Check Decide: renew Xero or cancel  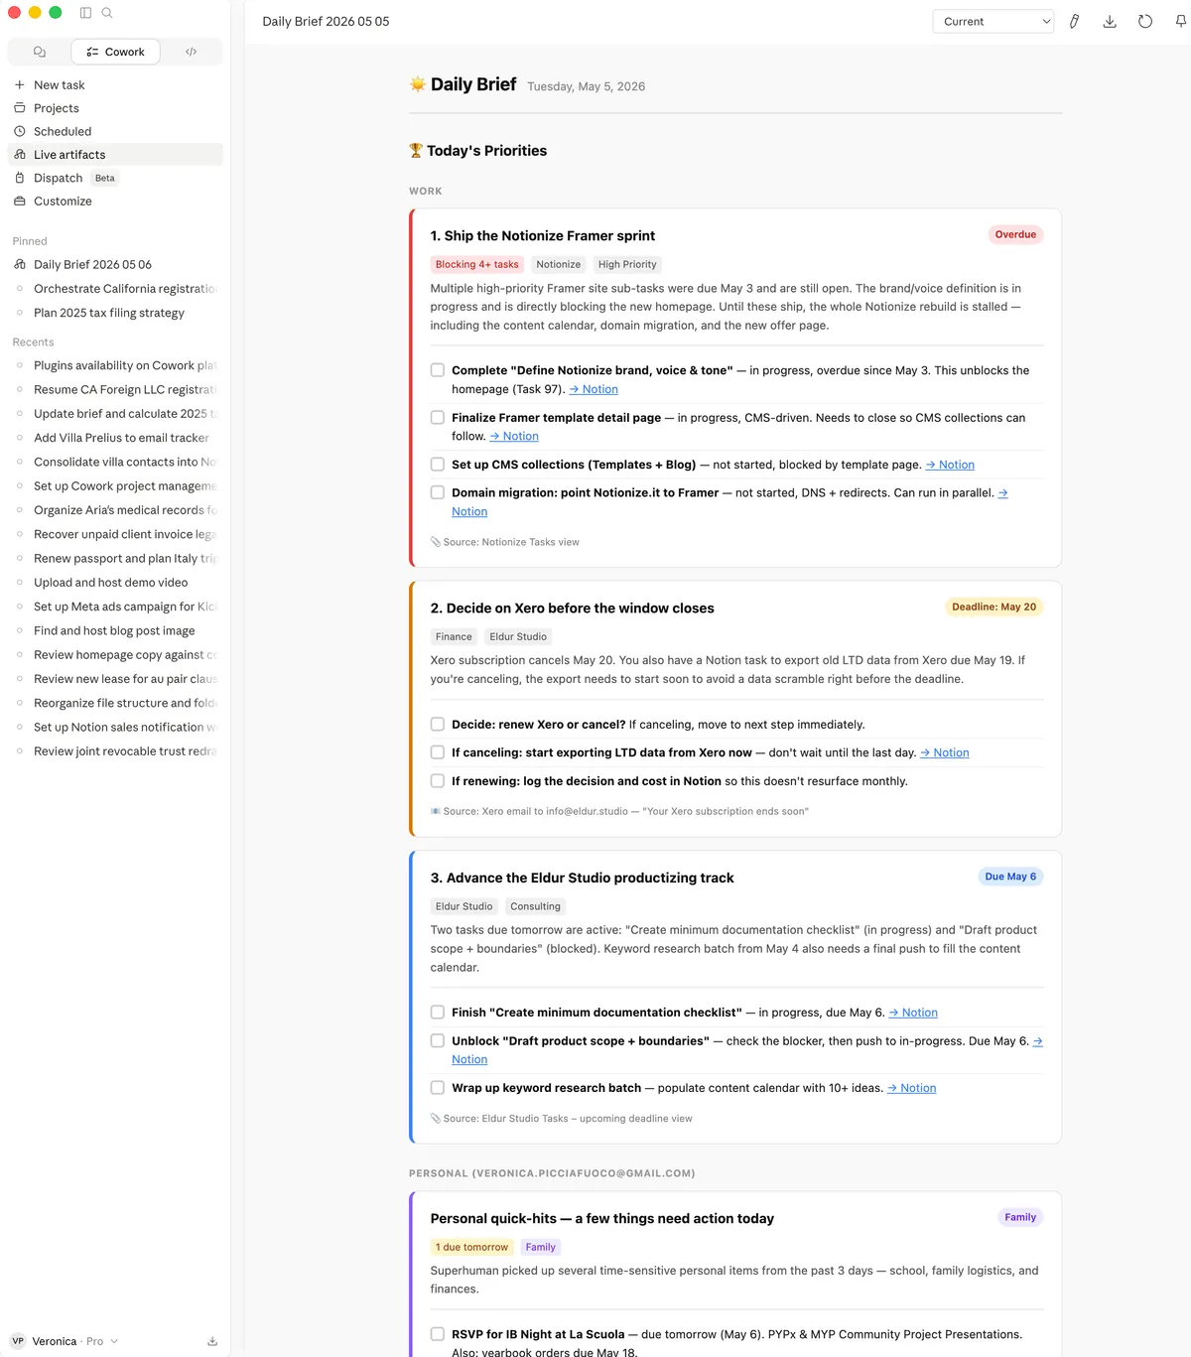[438, 725]
